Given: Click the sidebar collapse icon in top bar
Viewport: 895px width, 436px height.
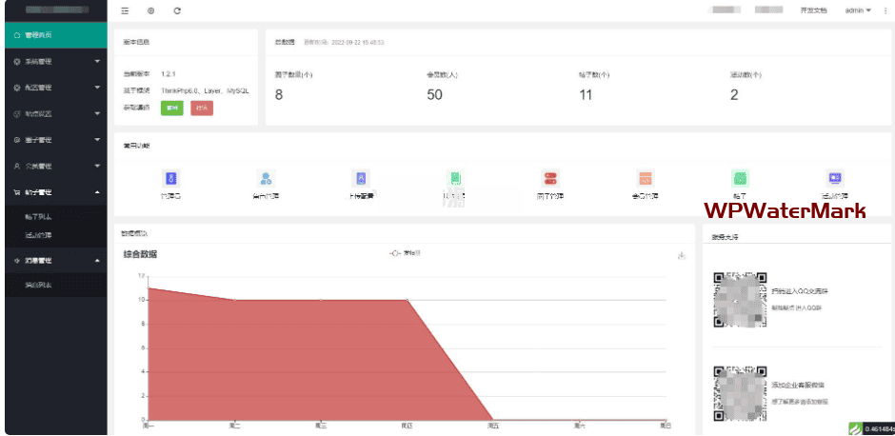Looking at the screenshot, I should click(125, 10).
